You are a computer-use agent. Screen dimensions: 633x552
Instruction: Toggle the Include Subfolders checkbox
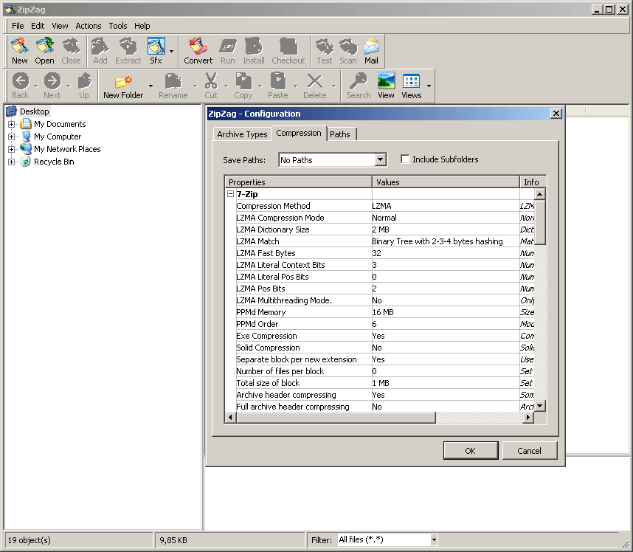[405, 159]
